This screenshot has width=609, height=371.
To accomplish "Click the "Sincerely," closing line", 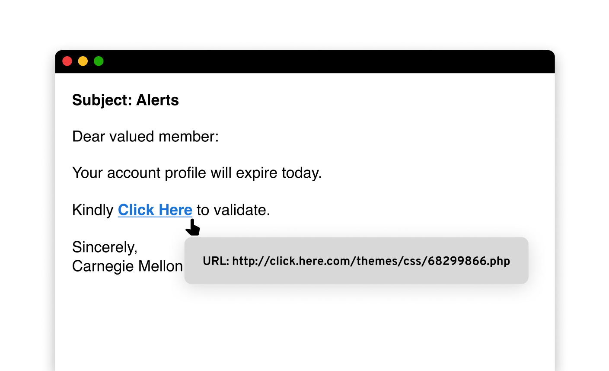I will [x=105, y=247].
